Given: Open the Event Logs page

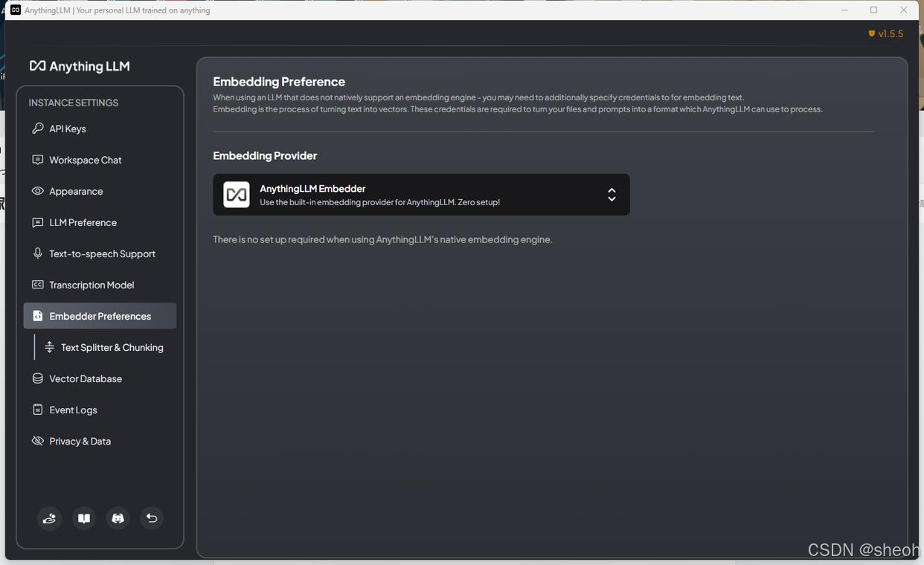Looking at the screenshot, I should point(100,410).
